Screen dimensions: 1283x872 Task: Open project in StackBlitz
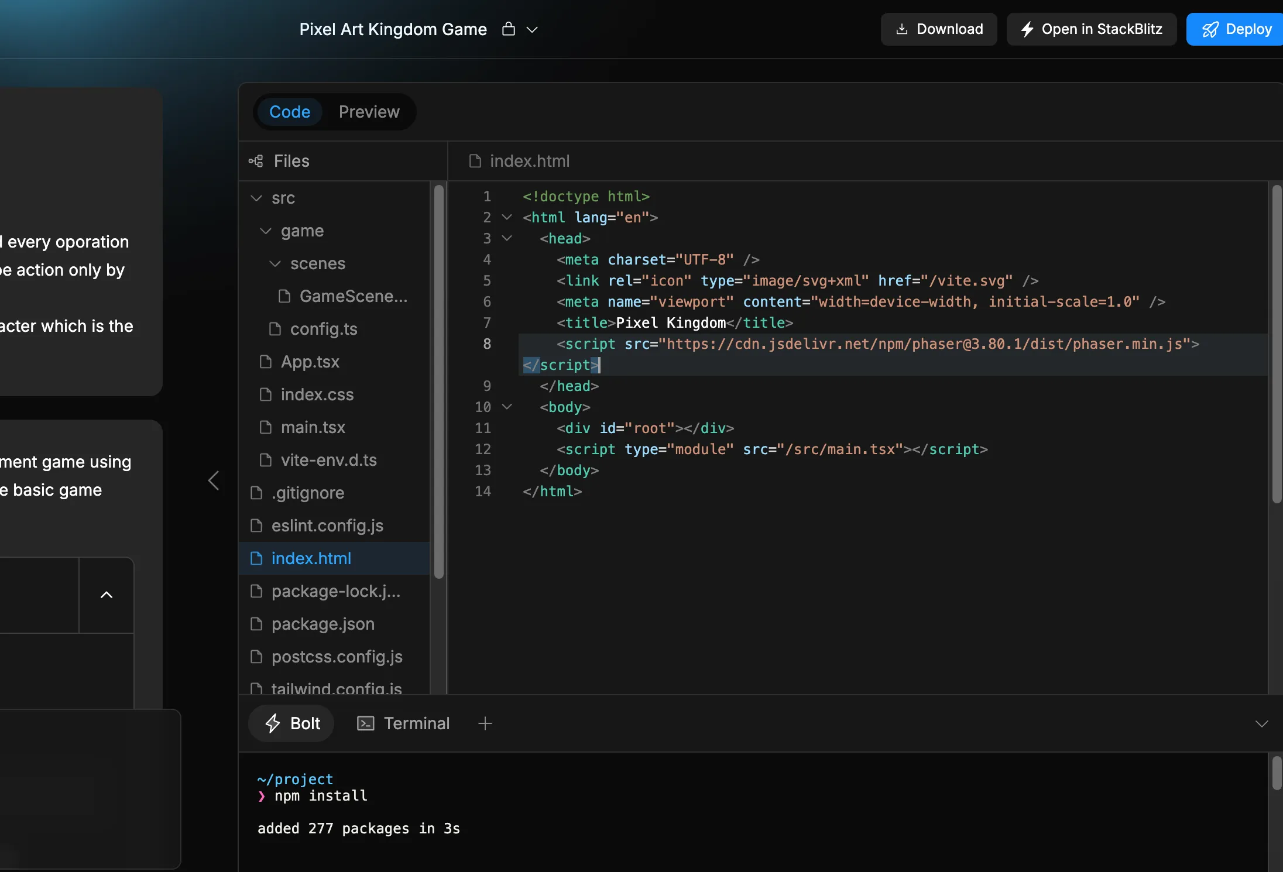pos(1092,29)
